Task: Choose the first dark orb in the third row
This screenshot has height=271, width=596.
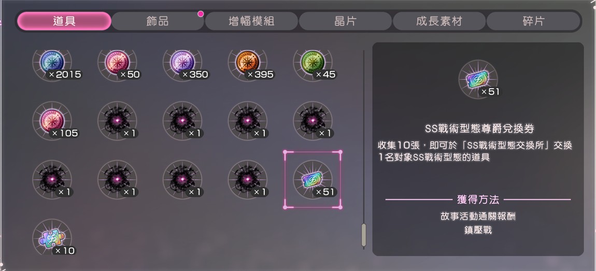Action: coord(52,179)
